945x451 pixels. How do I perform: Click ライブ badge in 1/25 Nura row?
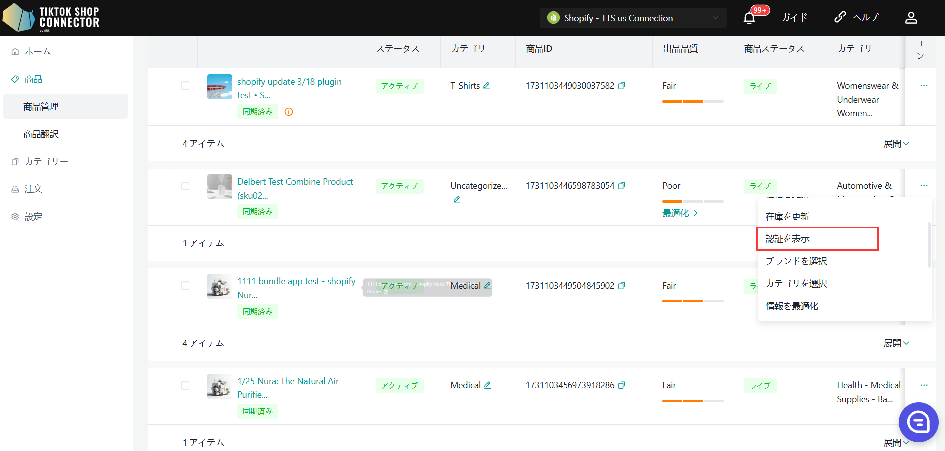[x=760, y=386]
